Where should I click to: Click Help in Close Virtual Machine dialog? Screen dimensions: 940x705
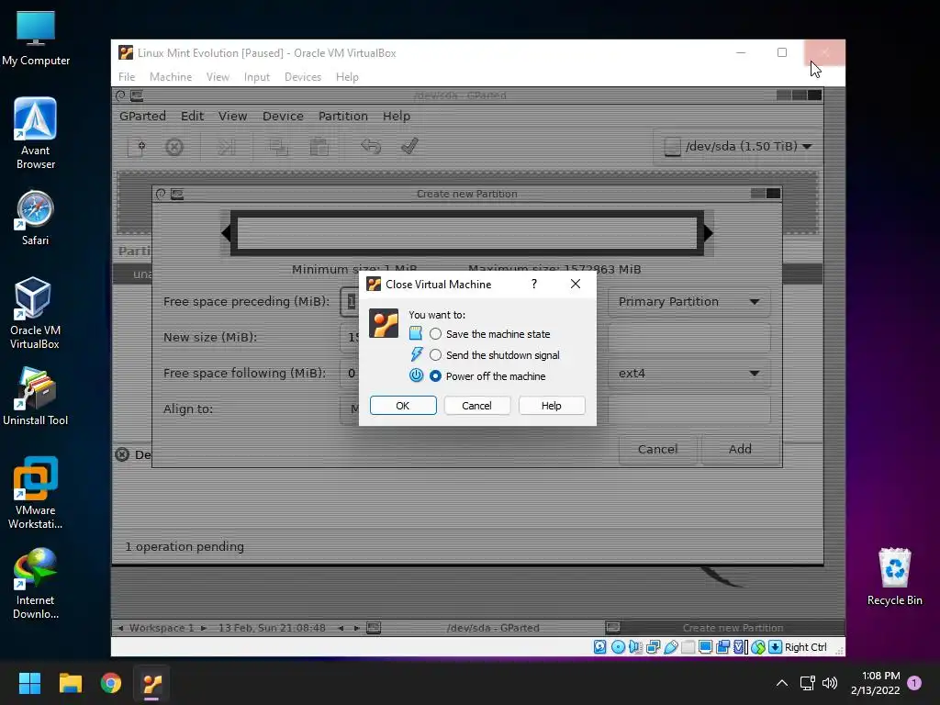pyautogui.click(x=551, y=405)
